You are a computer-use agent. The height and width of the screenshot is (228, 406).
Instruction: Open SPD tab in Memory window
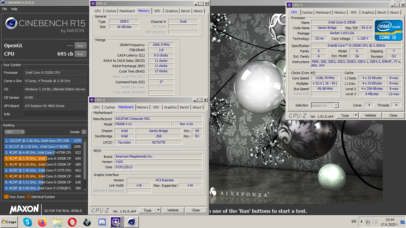157,11
